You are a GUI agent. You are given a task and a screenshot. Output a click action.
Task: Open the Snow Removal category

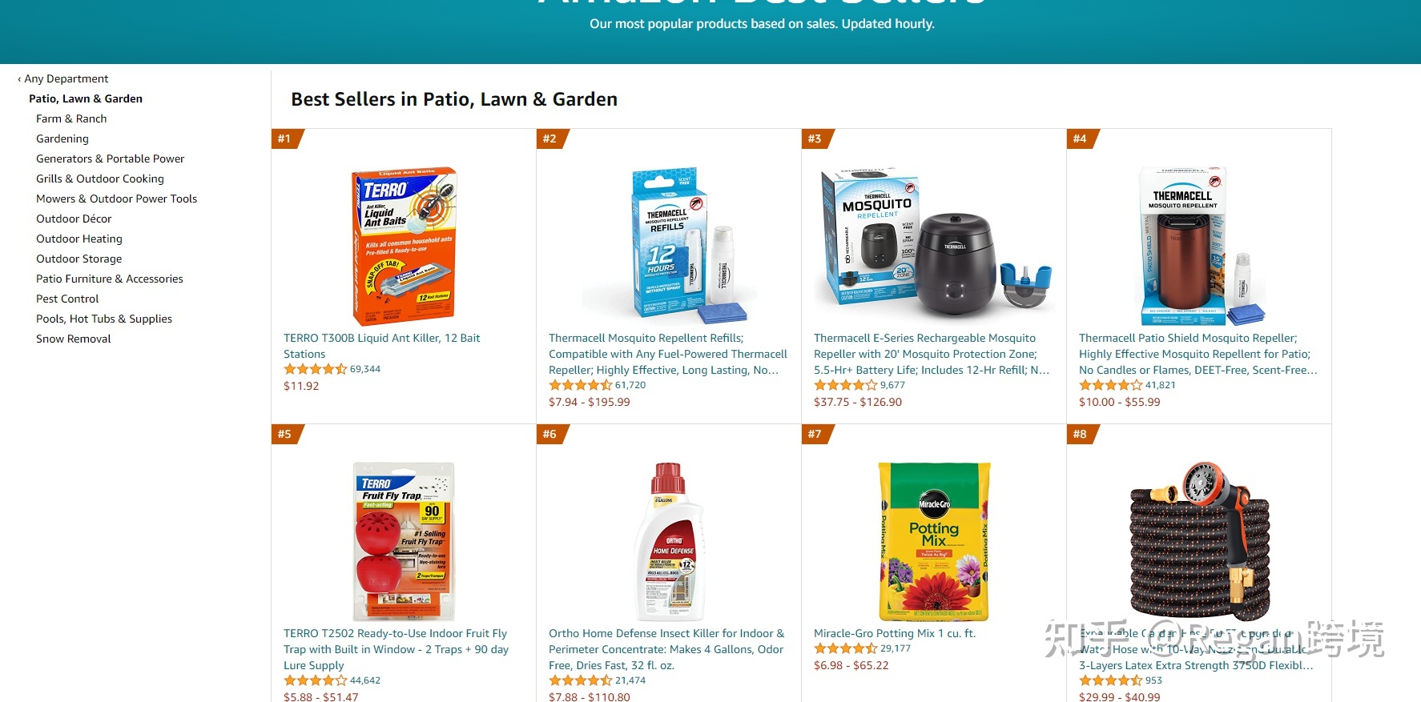74,339
